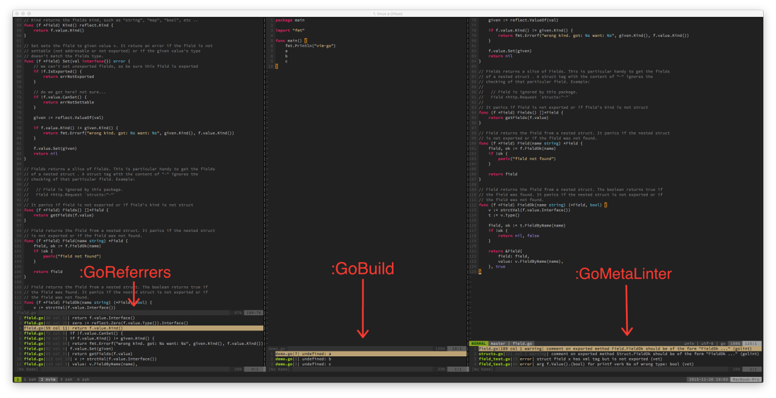The image size is (776, 398).
Task: Click 'return &Field{' line in right pane
Action: click(505, 251)
